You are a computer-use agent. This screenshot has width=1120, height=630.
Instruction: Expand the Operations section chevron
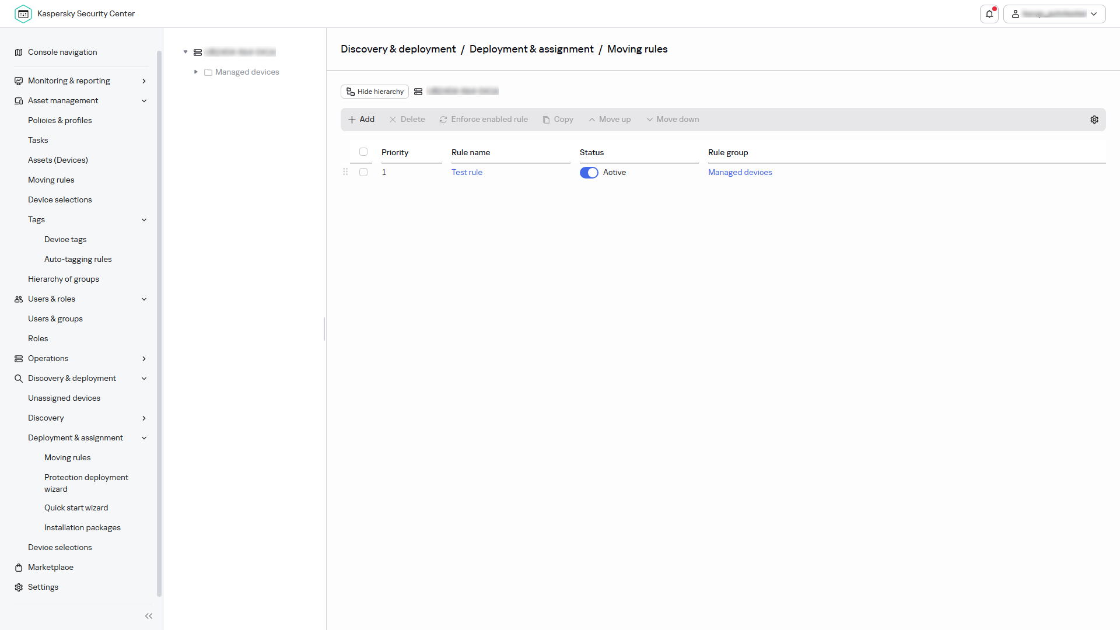click(144, 359)
